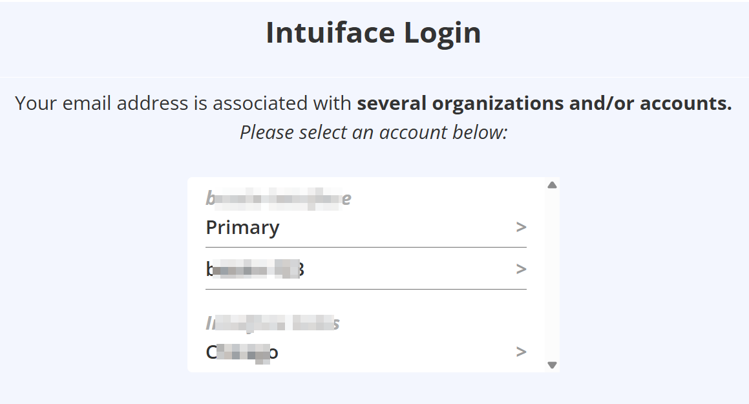Click the second organization header starting with I
This screenshot has width=749, height=404.
point(273,323)
